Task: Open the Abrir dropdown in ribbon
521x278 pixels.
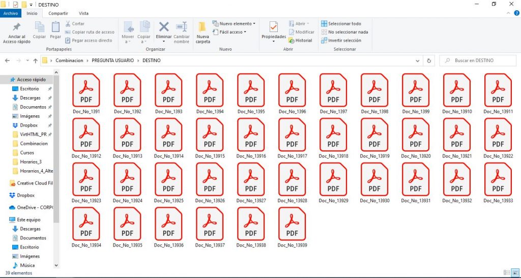Action: 299,23
